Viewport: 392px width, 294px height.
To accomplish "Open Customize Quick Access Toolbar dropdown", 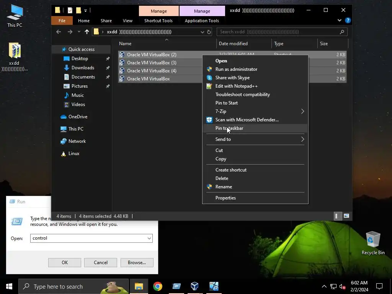I will [x=85, y=10].
